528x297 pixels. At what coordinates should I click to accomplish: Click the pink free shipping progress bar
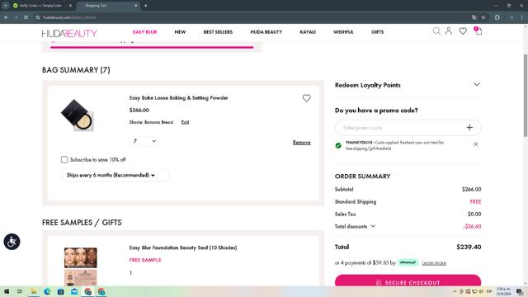(x=152, y=48)
